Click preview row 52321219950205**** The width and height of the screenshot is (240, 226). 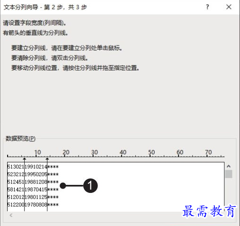click(33, 174)
